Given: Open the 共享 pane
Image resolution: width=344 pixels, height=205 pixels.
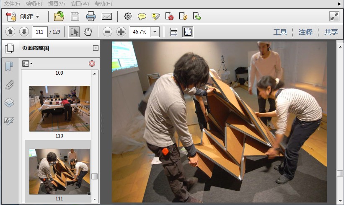Looking at the screenshot, I should click(x=331, y=32).
